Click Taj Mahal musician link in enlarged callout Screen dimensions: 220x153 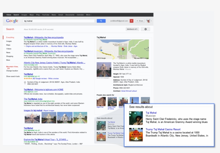pyautogui.click(x=151, y=113)
